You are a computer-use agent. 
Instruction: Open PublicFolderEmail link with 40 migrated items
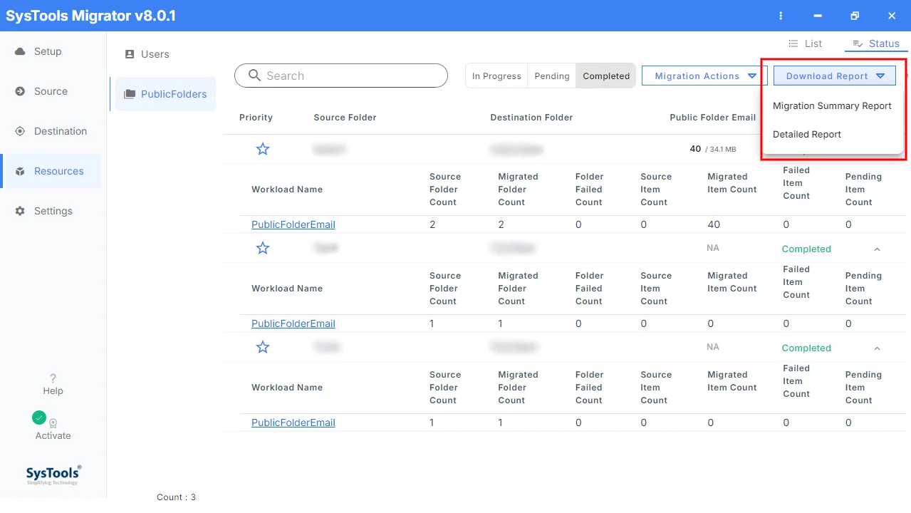pos(293,224)
